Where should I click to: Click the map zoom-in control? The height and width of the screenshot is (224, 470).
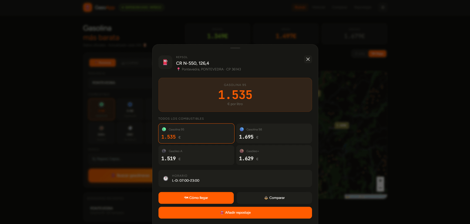point(380,180)
